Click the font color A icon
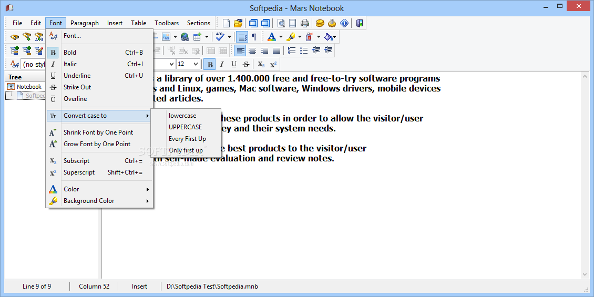The image size is (594, 297). (271, 37)
